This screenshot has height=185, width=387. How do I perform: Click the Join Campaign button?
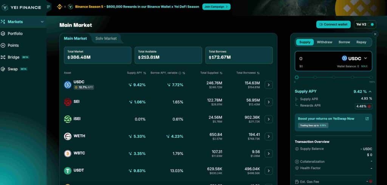click(216, 7)
